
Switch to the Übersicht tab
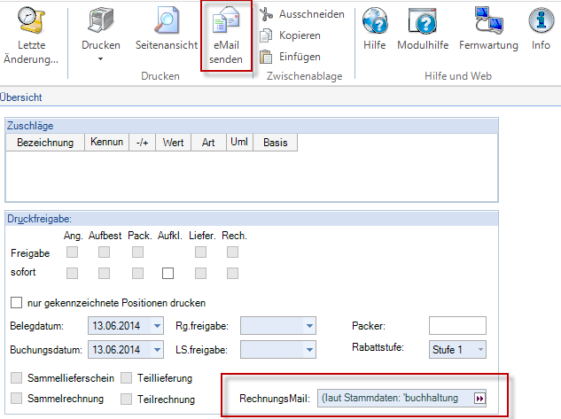point(21,97)
